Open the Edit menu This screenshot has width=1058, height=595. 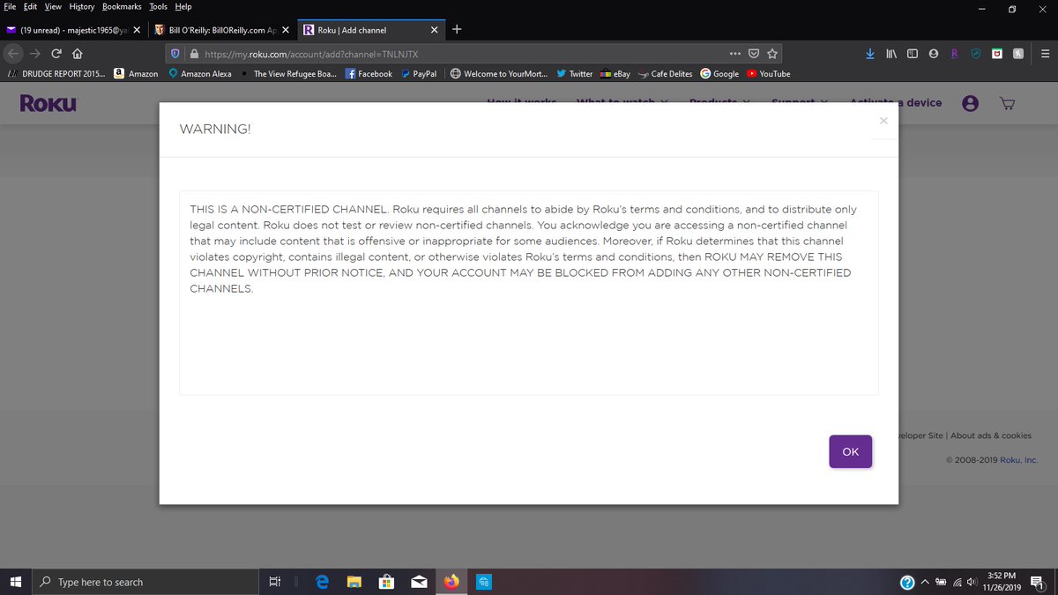(30, 6)
